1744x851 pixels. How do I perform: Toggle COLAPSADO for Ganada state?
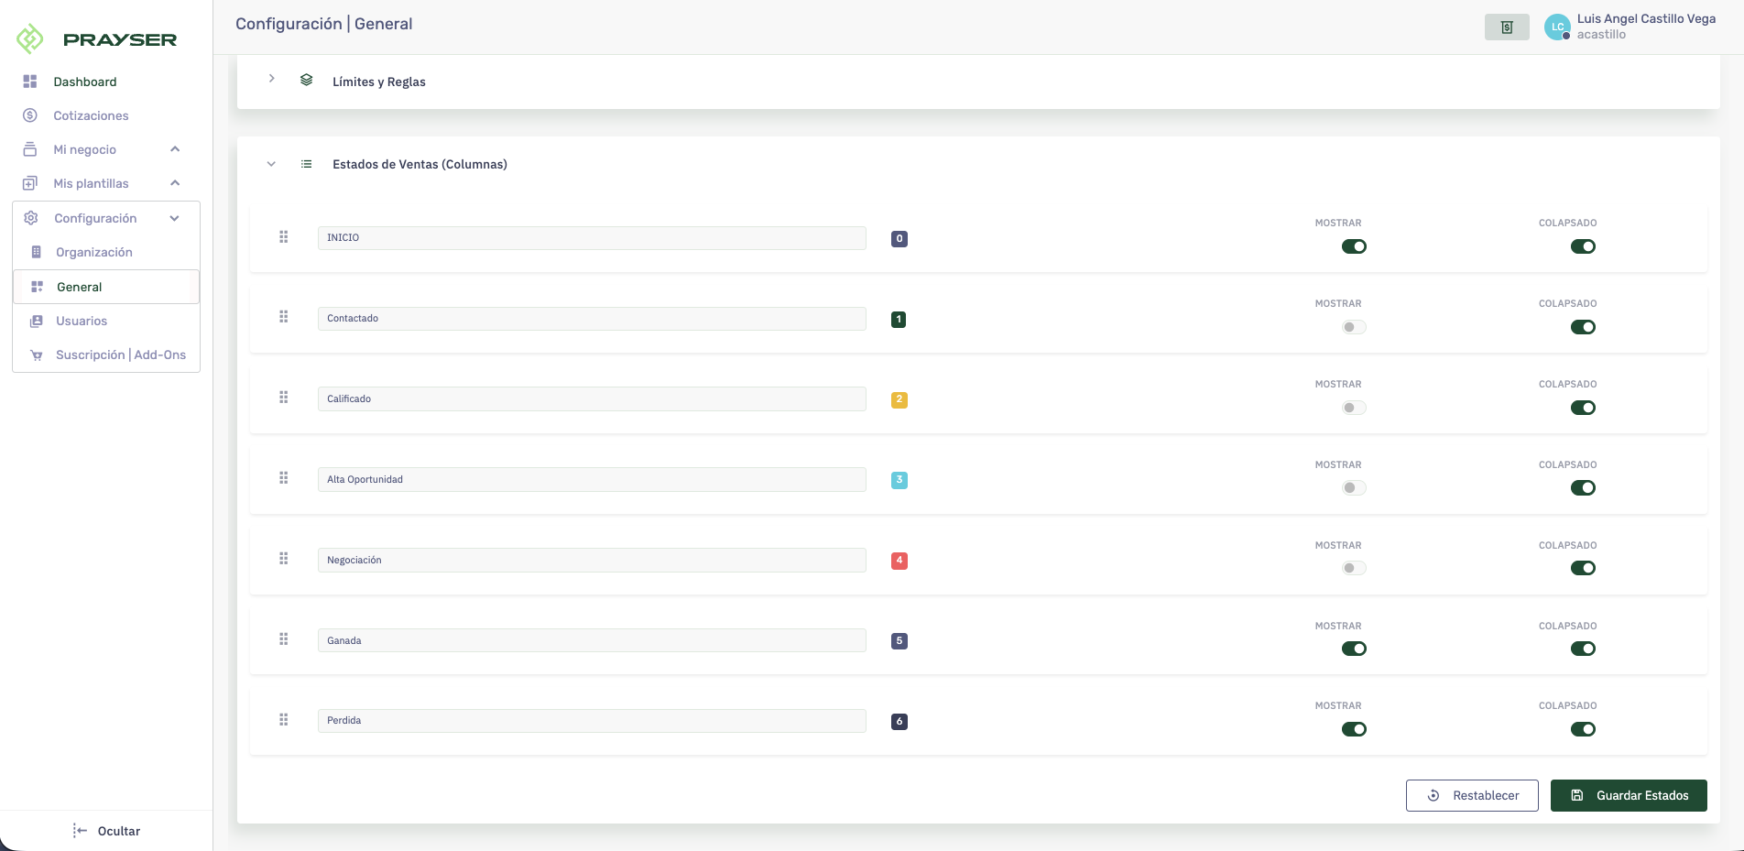coord(1583,649)
